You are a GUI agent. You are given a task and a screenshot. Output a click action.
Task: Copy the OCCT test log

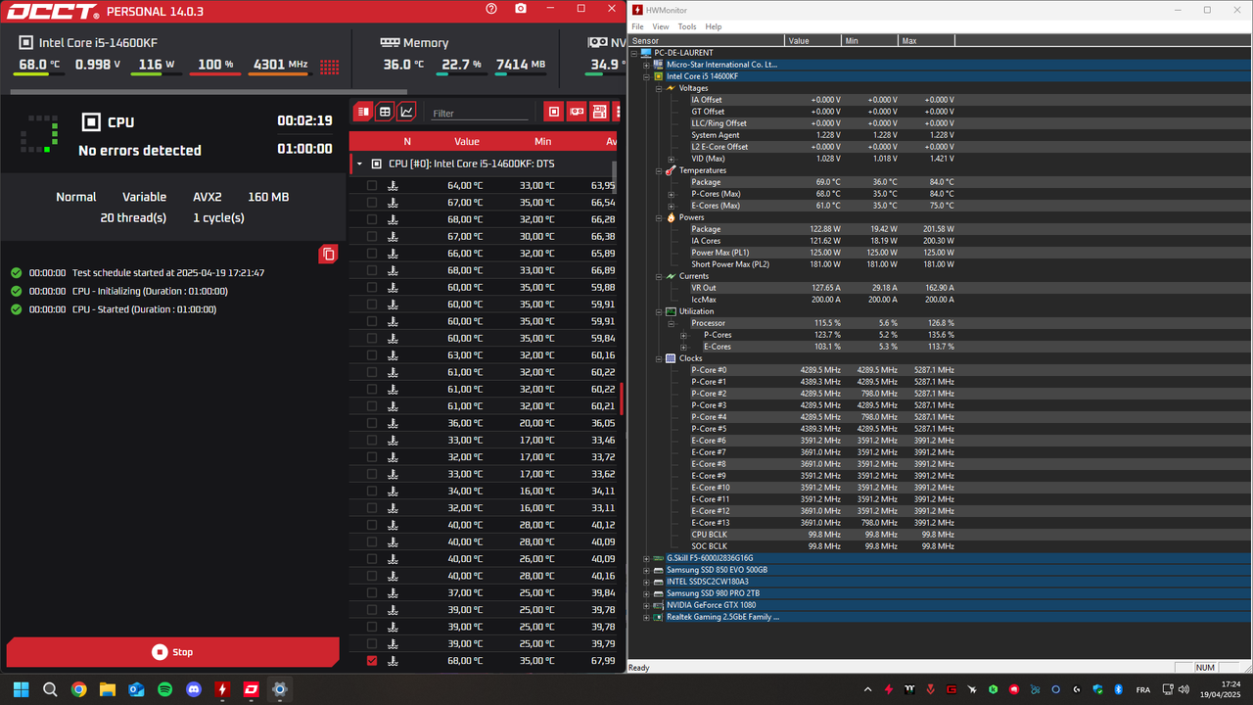pyautogui.click(x=328, y=255)
